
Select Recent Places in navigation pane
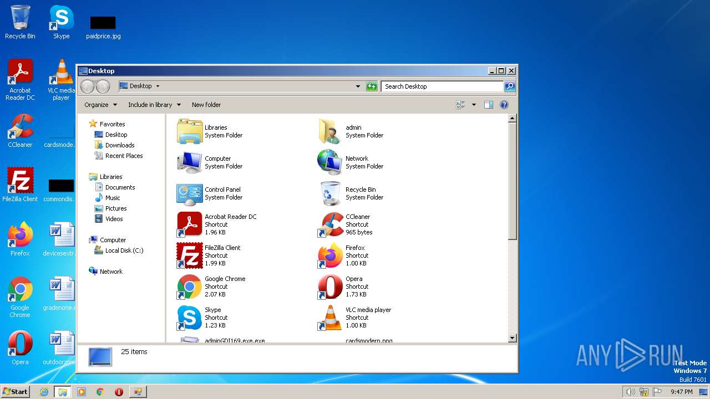[x=119, y=156]
